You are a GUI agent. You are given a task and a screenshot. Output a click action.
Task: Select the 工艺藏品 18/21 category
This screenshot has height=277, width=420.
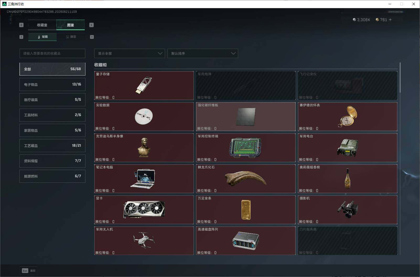[52, 146]
